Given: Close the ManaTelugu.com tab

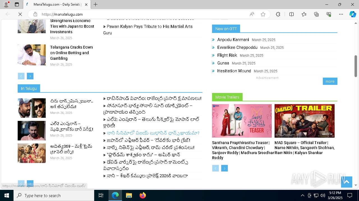Looking at the screenshot, I should pos(86,4).
